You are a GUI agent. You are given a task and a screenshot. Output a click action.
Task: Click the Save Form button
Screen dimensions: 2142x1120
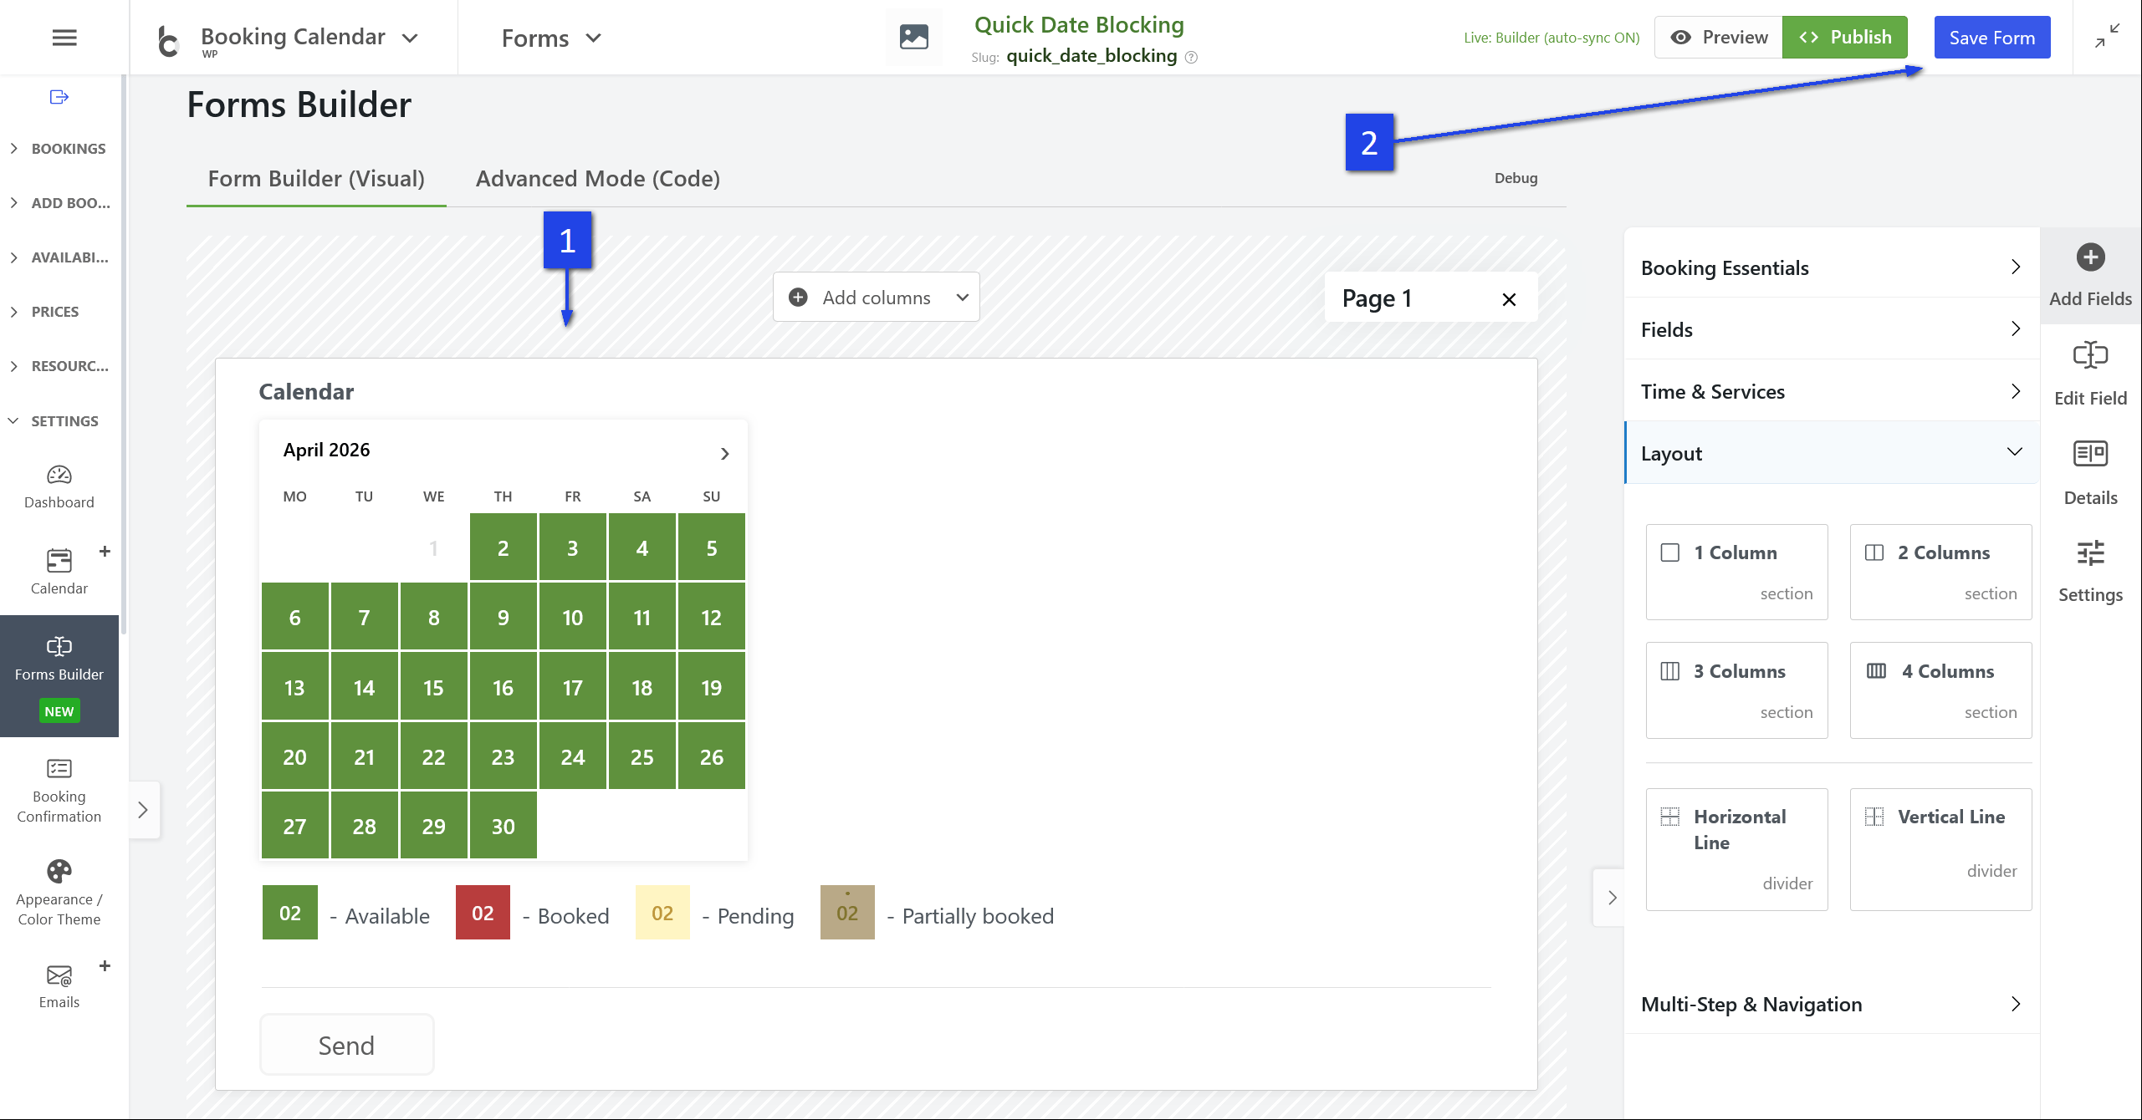tap(1991, 38)
